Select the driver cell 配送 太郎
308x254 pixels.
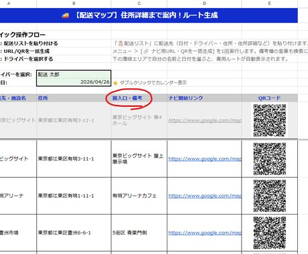point(74,74)
